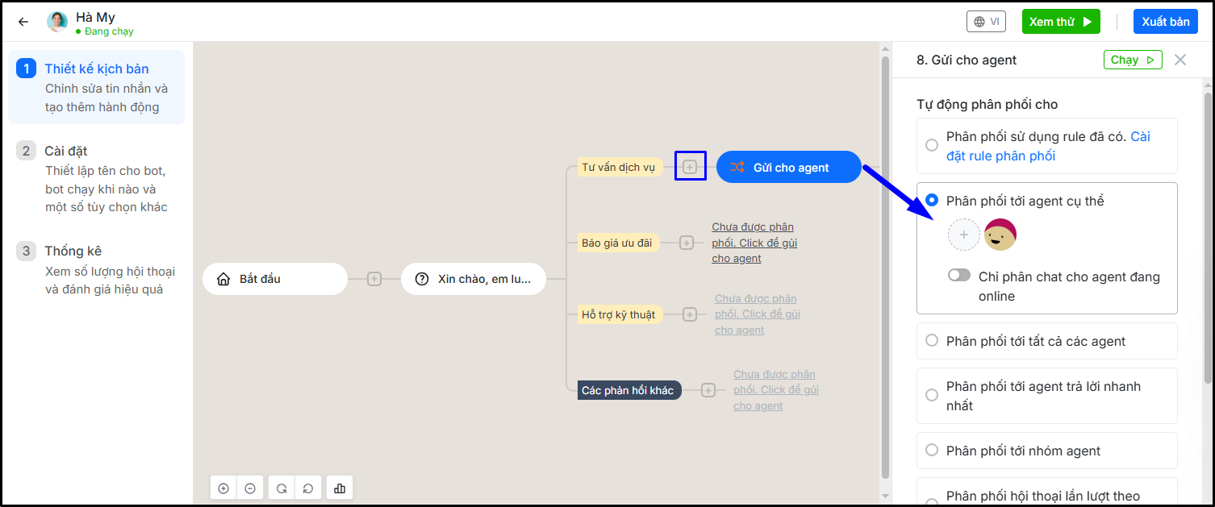Toggle Chỉ phân chat cho agent đang online
The height and width of the screenshot is (507, 1215).
pos(959,276)
